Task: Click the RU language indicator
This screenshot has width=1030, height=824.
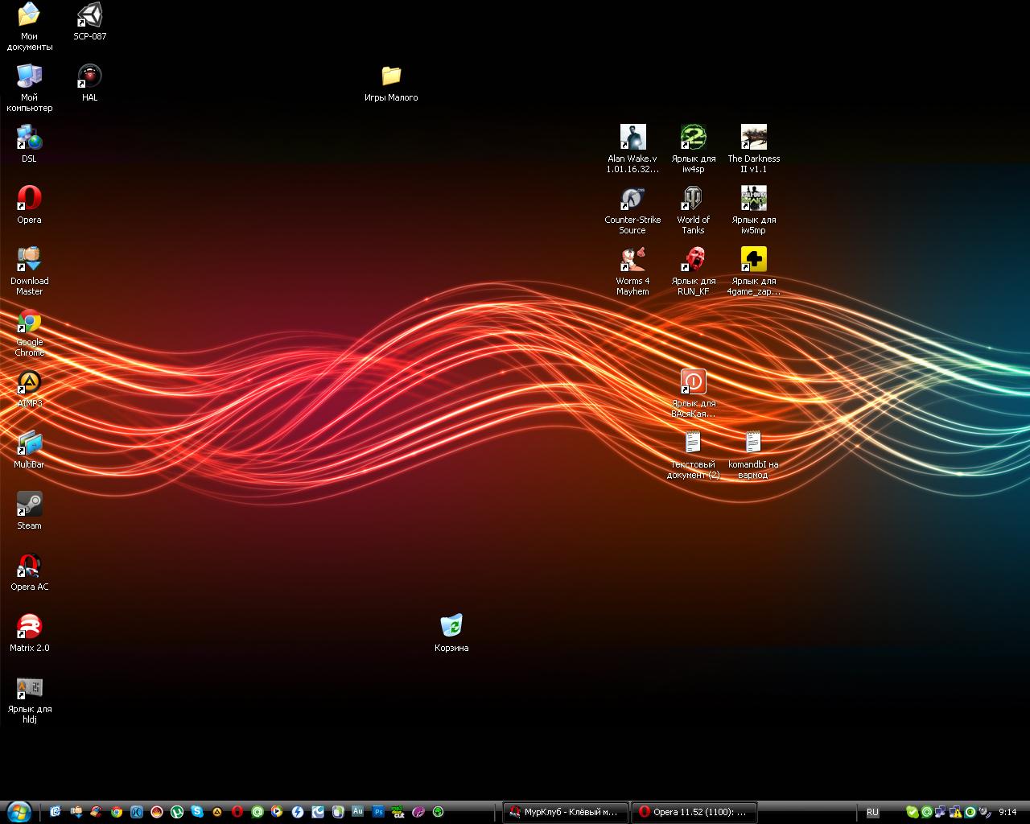Action: pos(872,812)
